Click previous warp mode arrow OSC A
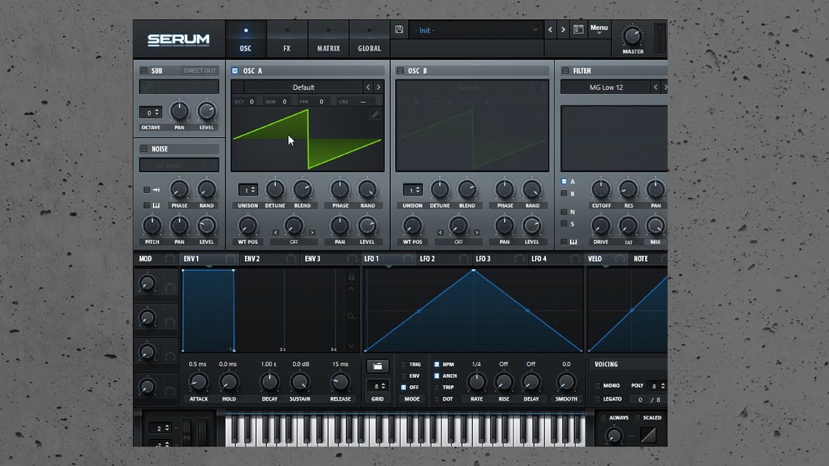This screenshot has height=466, width=829. point(275,232)
